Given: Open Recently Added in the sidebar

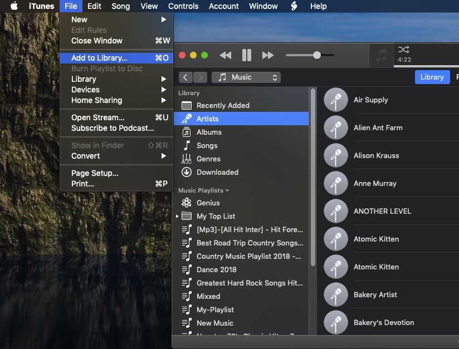Looking at the screenshot, I should tap(241, 105).
